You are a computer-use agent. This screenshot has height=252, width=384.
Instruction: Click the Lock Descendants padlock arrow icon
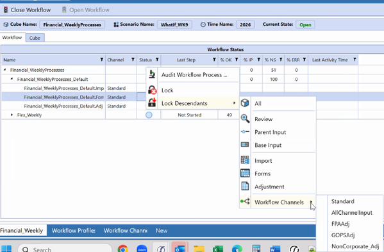coord(152,103)
